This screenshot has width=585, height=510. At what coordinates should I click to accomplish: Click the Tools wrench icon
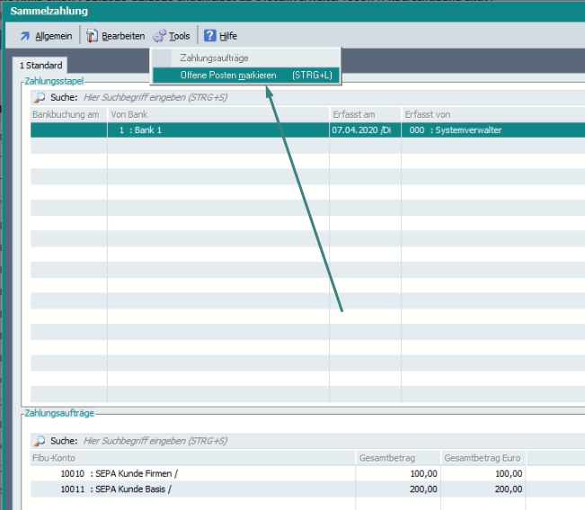pyautogui.click(x=159, y=36)
